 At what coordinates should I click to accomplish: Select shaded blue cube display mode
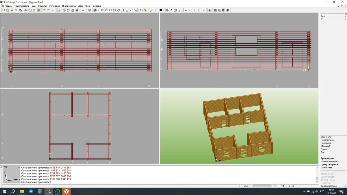click(x=73, y=10)
